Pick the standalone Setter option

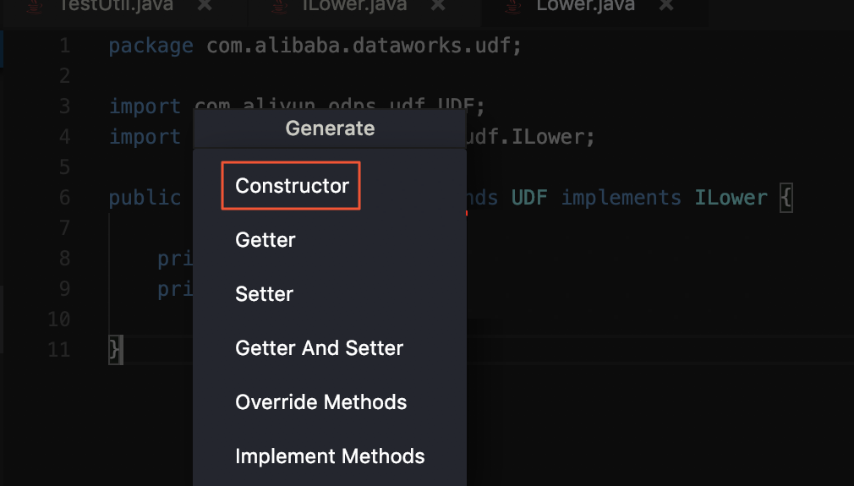[265, 294]
